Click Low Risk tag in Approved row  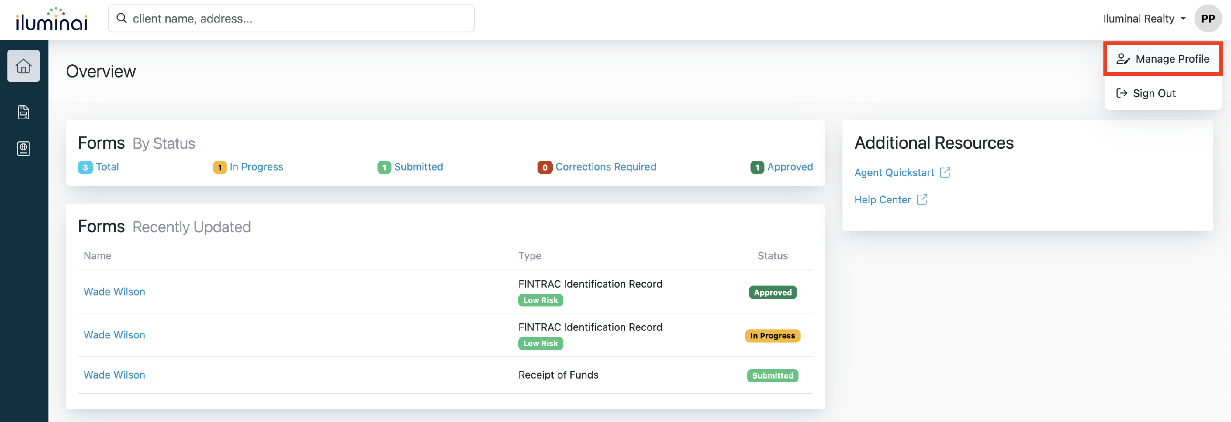point(540,300)
